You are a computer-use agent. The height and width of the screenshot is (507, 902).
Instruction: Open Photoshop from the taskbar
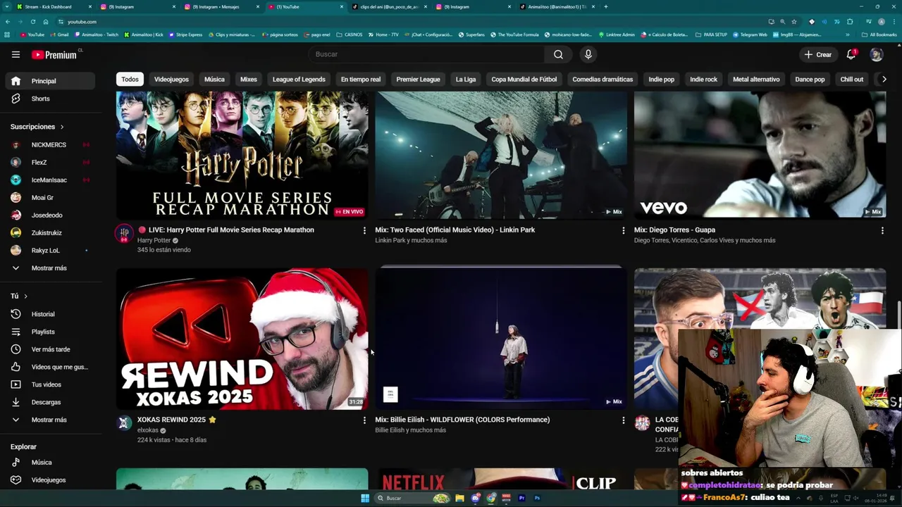[x=537, y=498]
